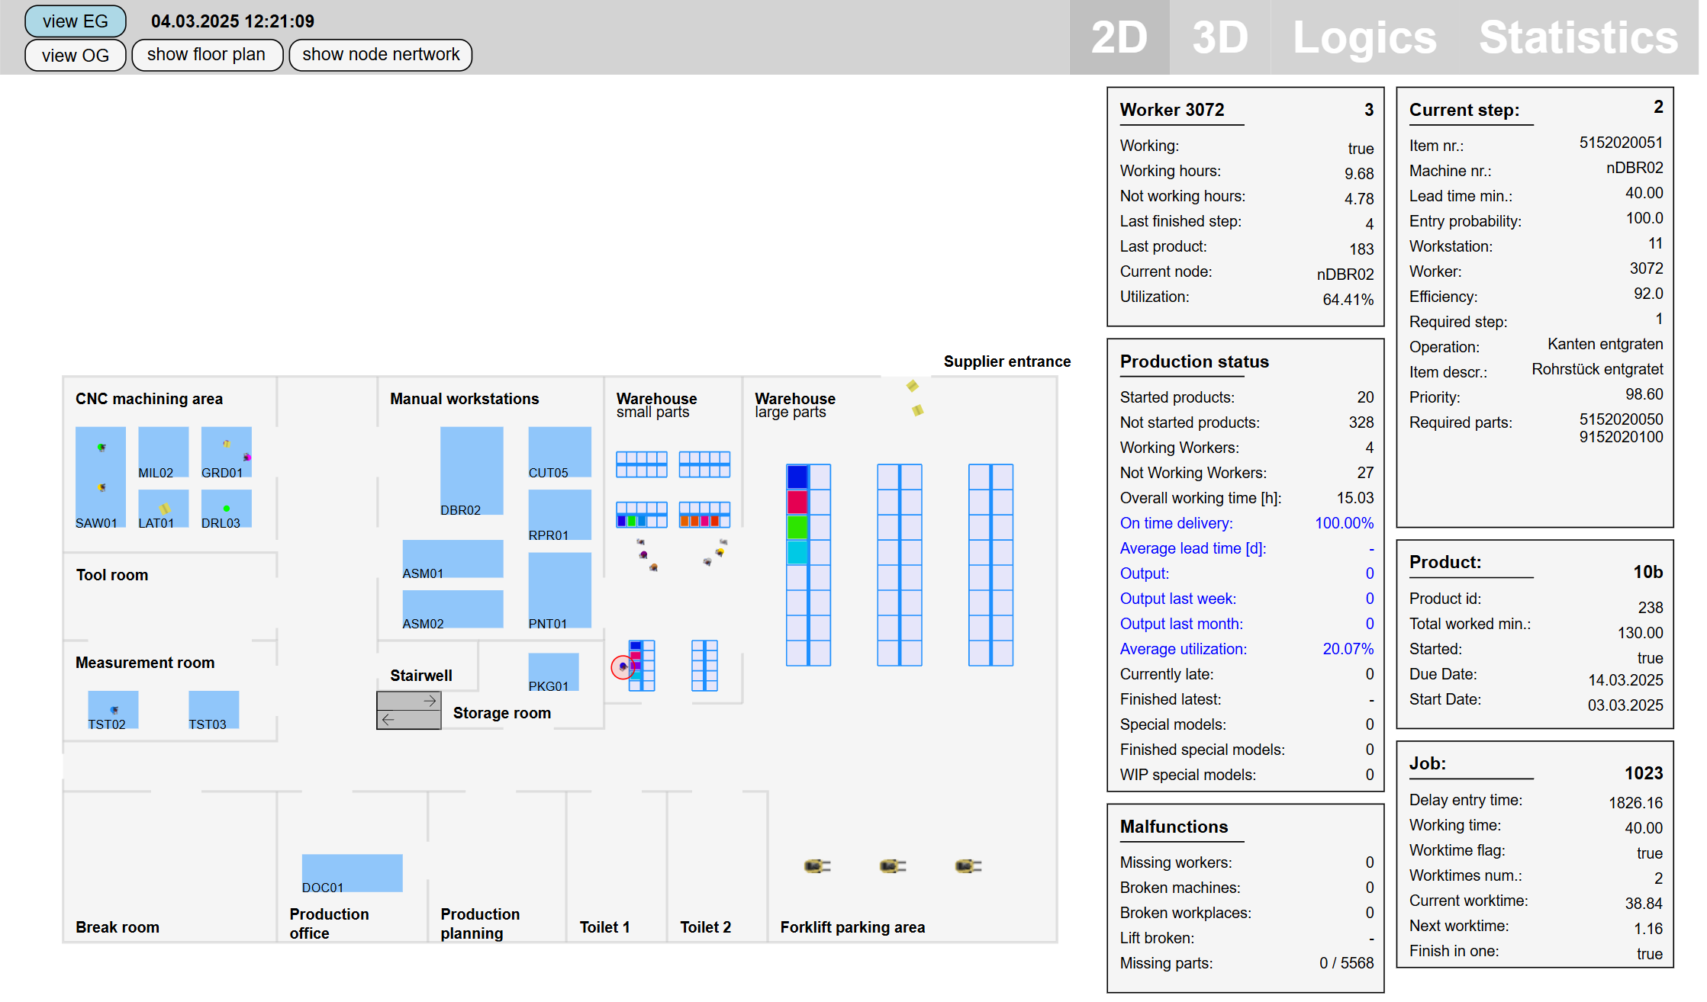Switch to the 2D view tab
The image size is (1707, 1002).
(x=1119, y=37)
